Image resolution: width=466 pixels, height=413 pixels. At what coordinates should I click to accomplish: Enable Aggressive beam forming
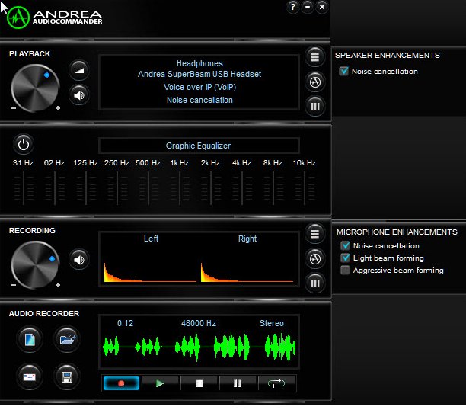(x=346, y=271)
